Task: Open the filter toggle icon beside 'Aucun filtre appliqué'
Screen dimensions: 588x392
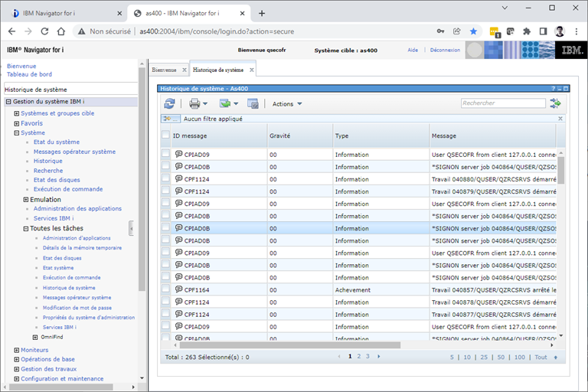Action: click(x=171, y=119)
